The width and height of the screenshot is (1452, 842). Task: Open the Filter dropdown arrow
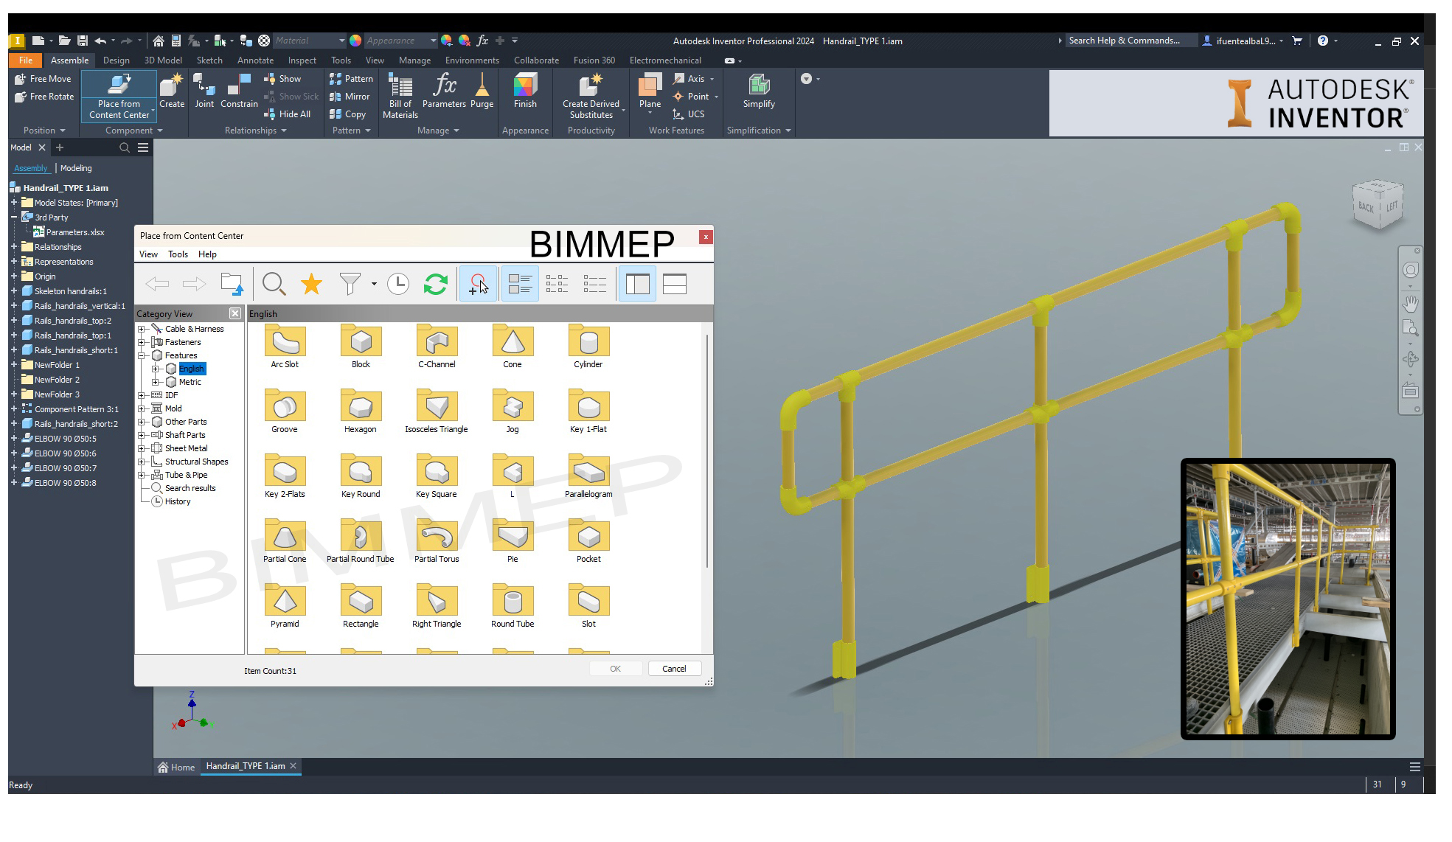coord(374,284)
